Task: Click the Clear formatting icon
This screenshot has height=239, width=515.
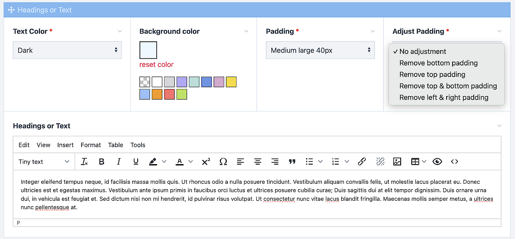Action: tap(84, 162)
